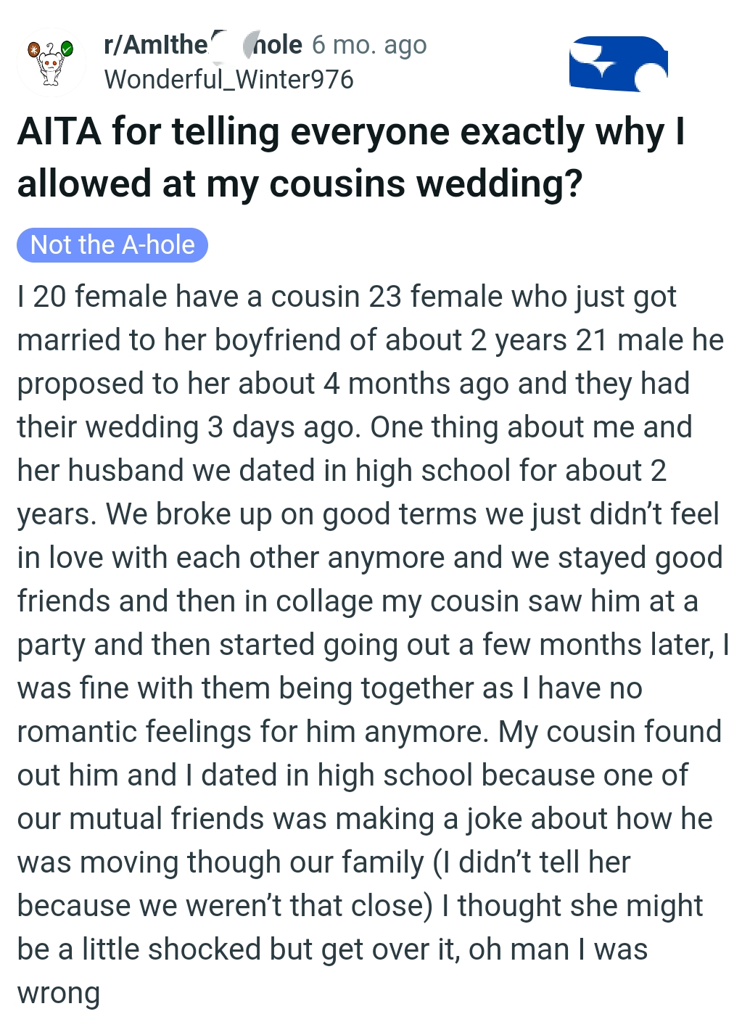This screenshot has width=742, height=1022.
Task: Tap the orange badge on the mascot icon
Action: click(x=35, y=48)
